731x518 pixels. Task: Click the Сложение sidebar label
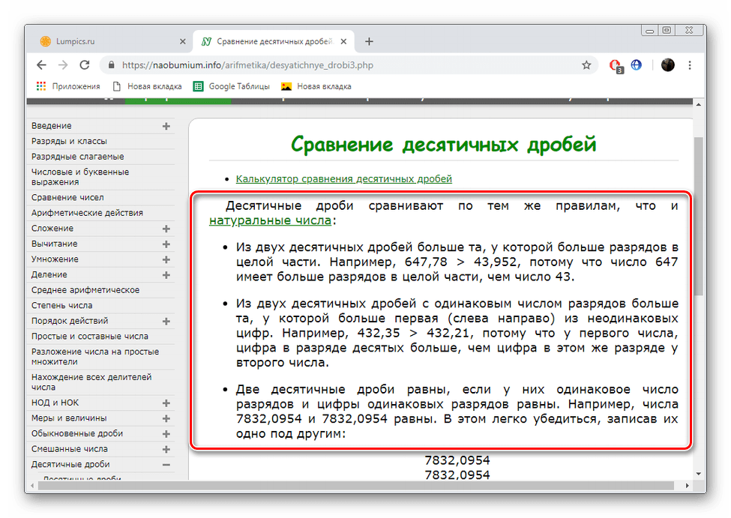click(52, 229)
